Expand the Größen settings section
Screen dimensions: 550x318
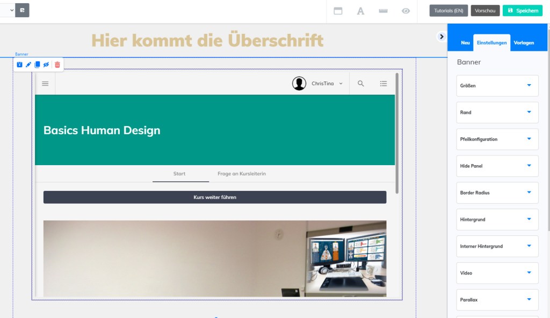[497, 86]
